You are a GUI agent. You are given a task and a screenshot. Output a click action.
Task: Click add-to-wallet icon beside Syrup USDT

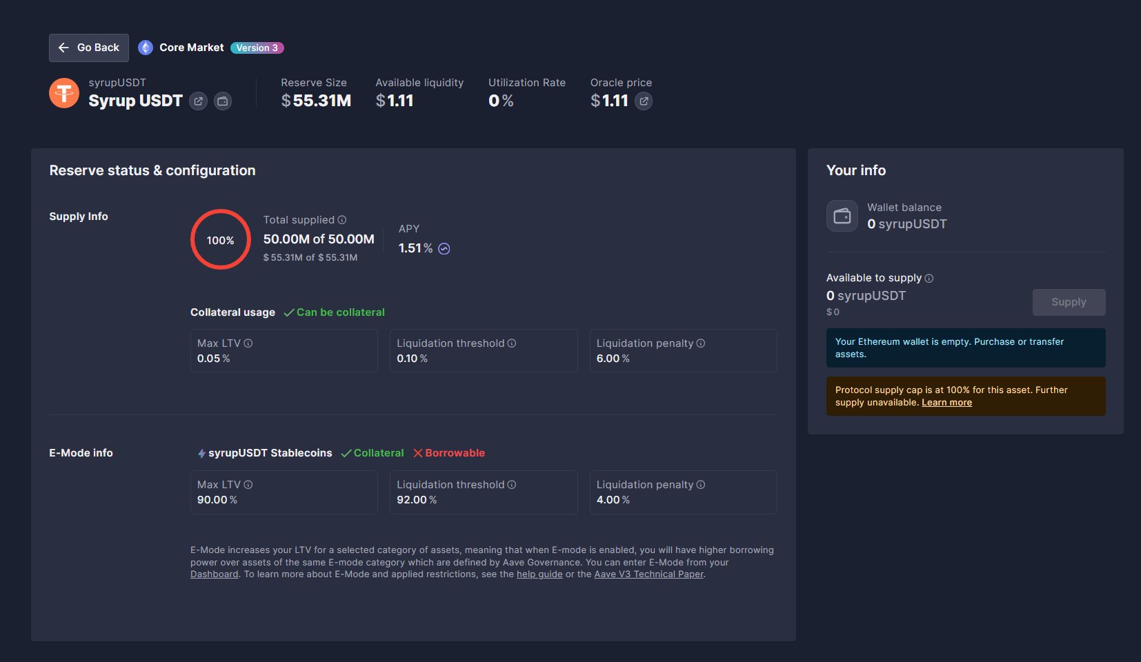pyautogui.click(x=222, y=101)
